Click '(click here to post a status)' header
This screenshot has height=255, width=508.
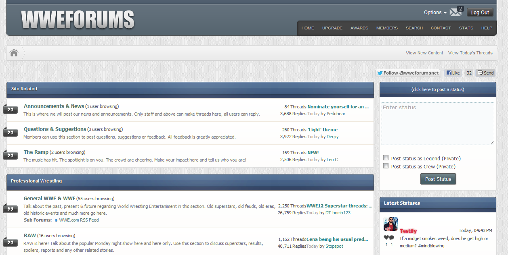tap(438, 89)
